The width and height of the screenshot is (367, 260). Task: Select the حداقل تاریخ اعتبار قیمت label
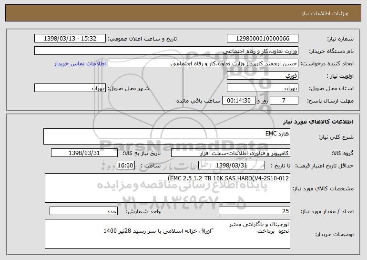pos(325,166)
